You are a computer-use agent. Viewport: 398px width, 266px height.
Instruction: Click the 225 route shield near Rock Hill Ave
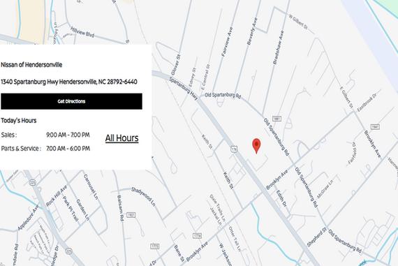click(x=33, y=182)
